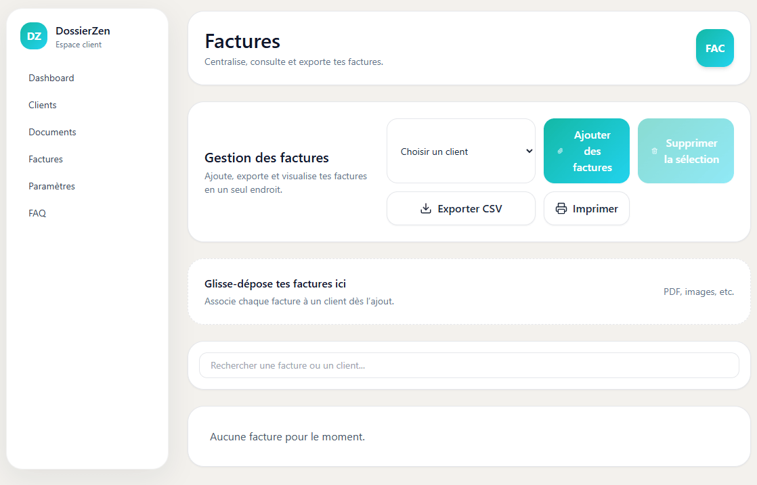
Task: Click the download icon on Exporter CSV
Action: tap(425, 208)
